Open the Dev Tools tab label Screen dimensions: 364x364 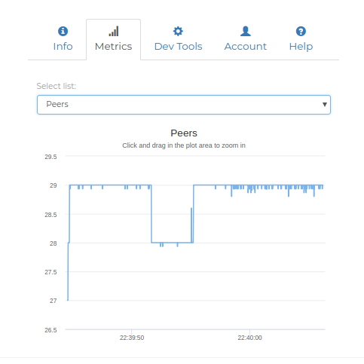tap(178, 47)
